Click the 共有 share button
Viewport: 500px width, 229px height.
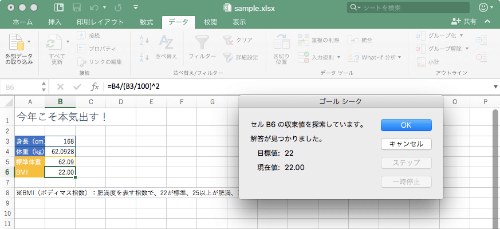point(464,21)
